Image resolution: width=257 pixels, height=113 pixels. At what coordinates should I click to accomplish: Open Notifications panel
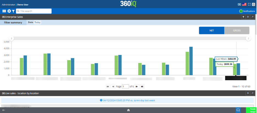(247, 11)
